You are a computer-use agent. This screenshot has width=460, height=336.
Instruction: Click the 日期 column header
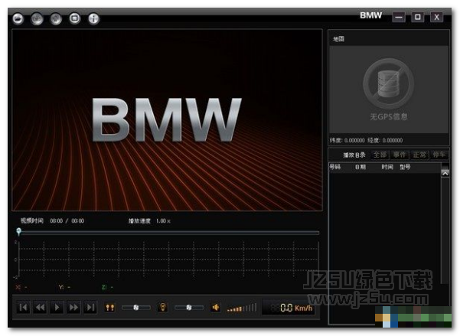point(360,167)
